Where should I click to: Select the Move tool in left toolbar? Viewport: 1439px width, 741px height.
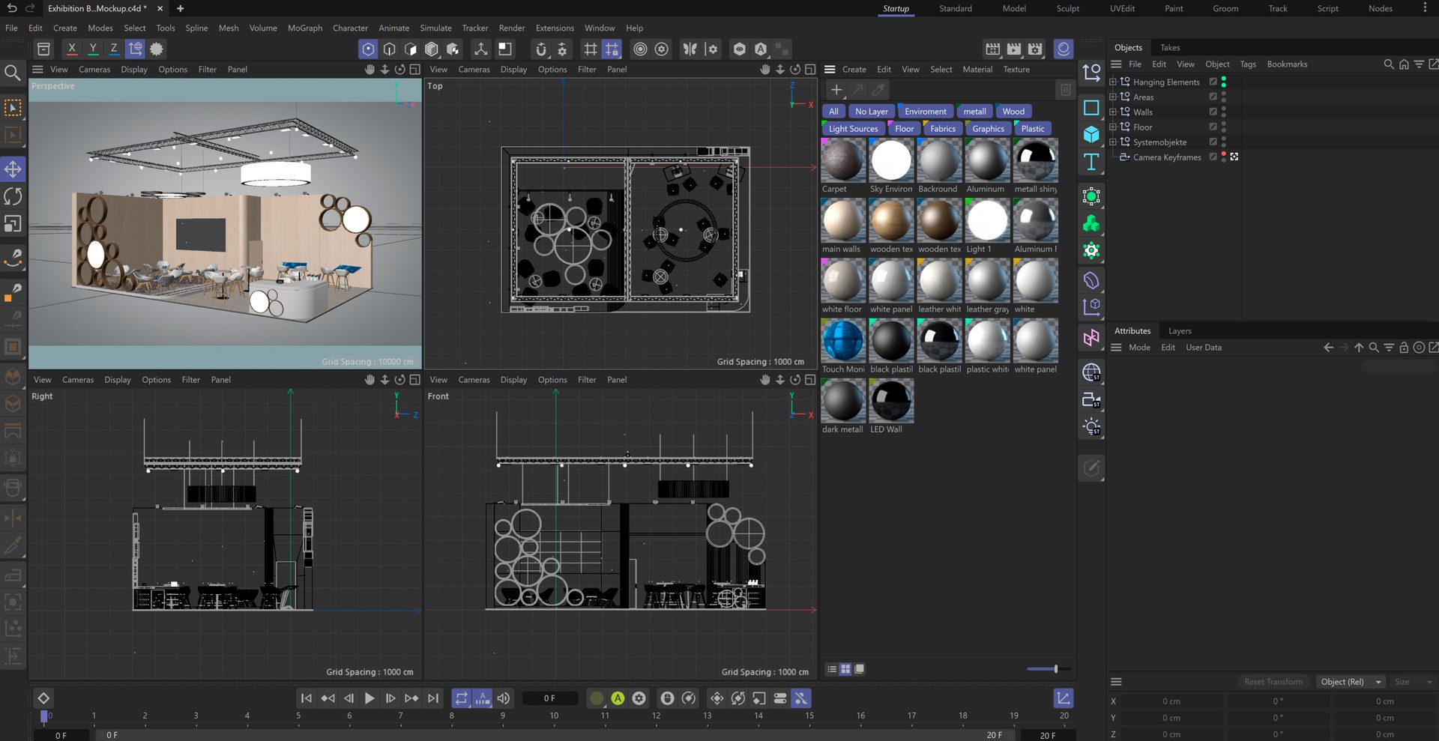(x=13, y=169)
